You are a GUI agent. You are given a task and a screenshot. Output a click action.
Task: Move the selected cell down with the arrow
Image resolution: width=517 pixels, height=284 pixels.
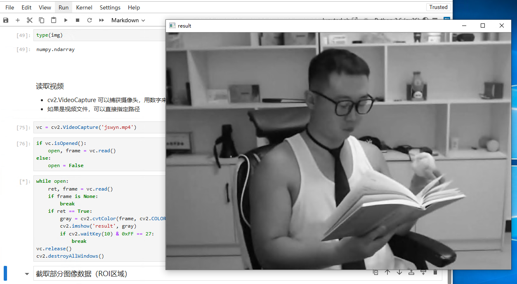399,272
